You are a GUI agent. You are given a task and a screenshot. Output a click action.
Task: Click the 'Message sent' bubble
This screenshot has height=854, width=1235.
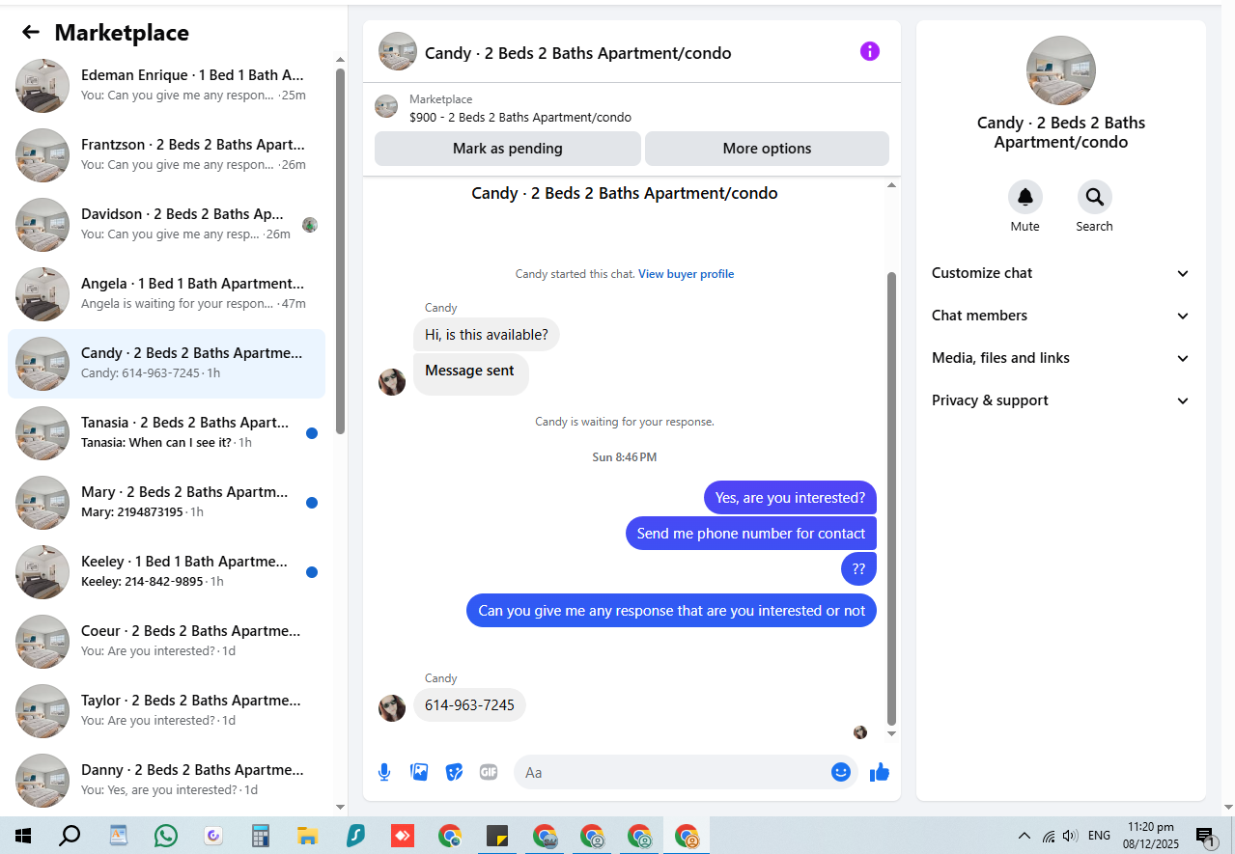(470, 372)
